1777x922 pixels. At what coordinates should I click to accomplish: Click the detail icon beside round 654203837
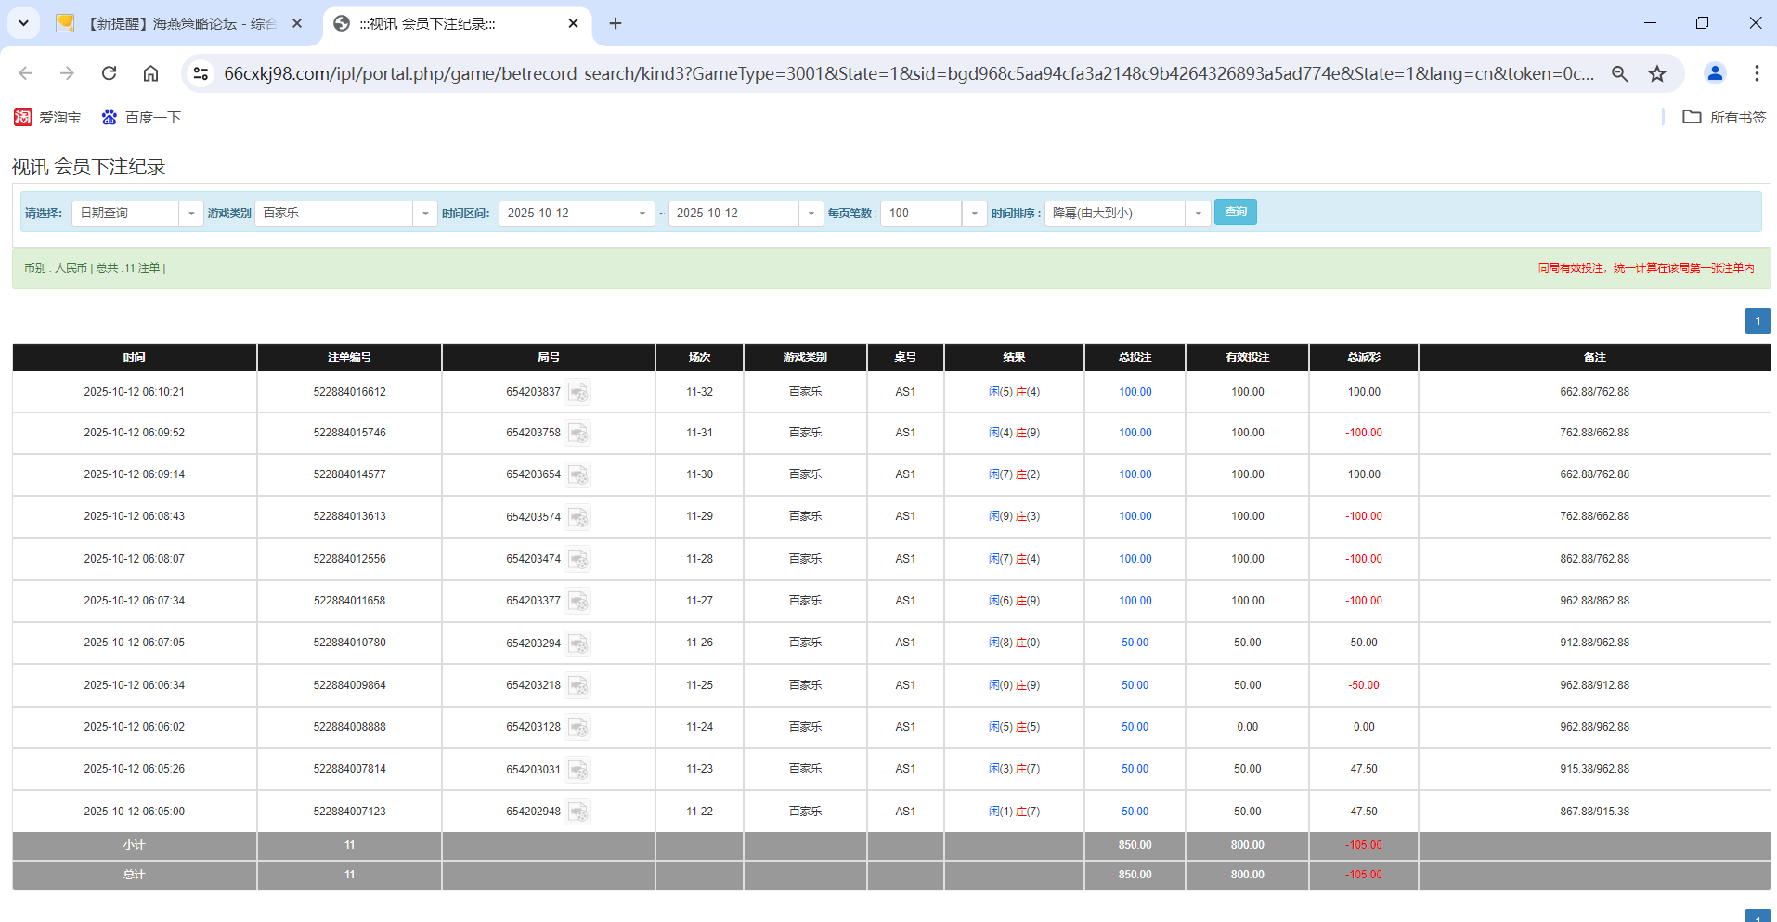tap(577, 393)
